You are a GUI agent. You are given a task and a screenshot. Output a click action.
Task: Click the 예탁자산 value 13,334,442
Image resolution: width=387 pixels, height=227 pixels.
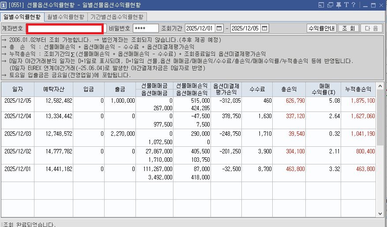tap(59, 116)
